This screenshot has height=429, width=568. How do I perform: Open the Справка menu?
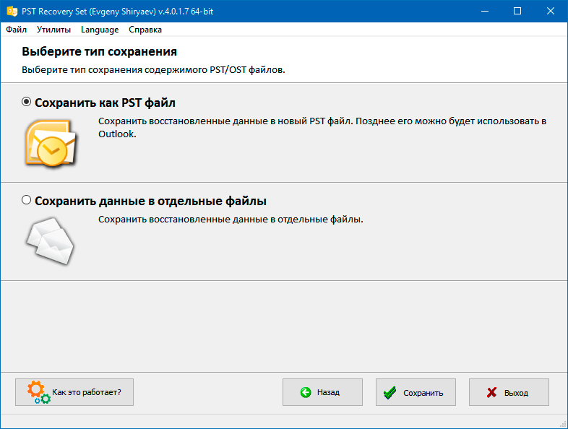click(x=145, y=30)
